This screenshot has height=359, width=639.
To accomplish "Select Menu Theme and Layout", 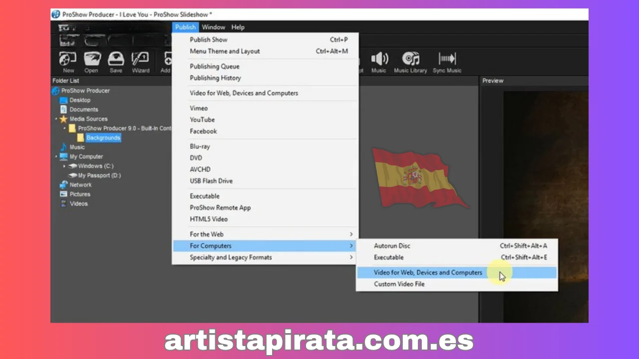I will (265, 51).
